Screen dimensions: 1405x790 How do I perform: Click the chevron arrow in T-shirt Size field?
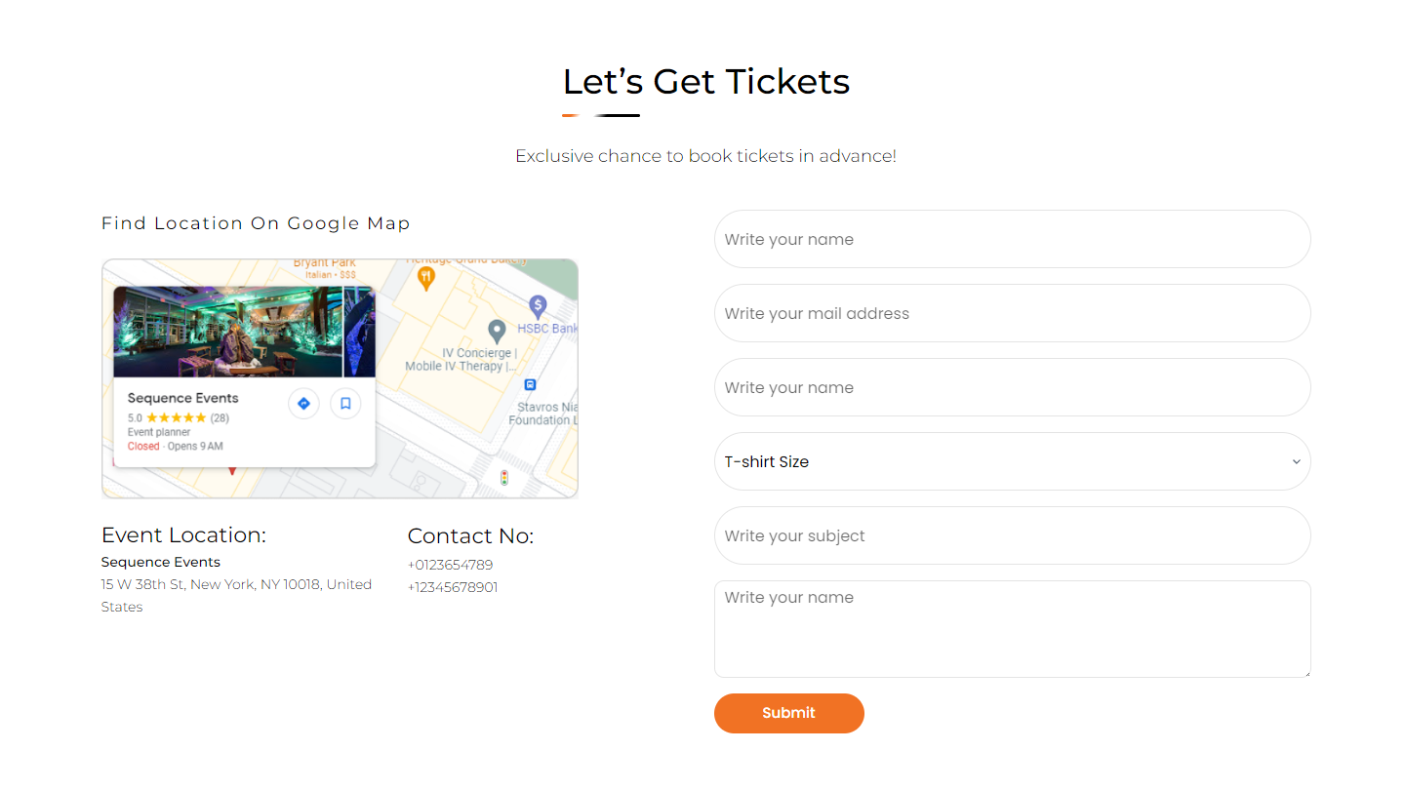1296,461
